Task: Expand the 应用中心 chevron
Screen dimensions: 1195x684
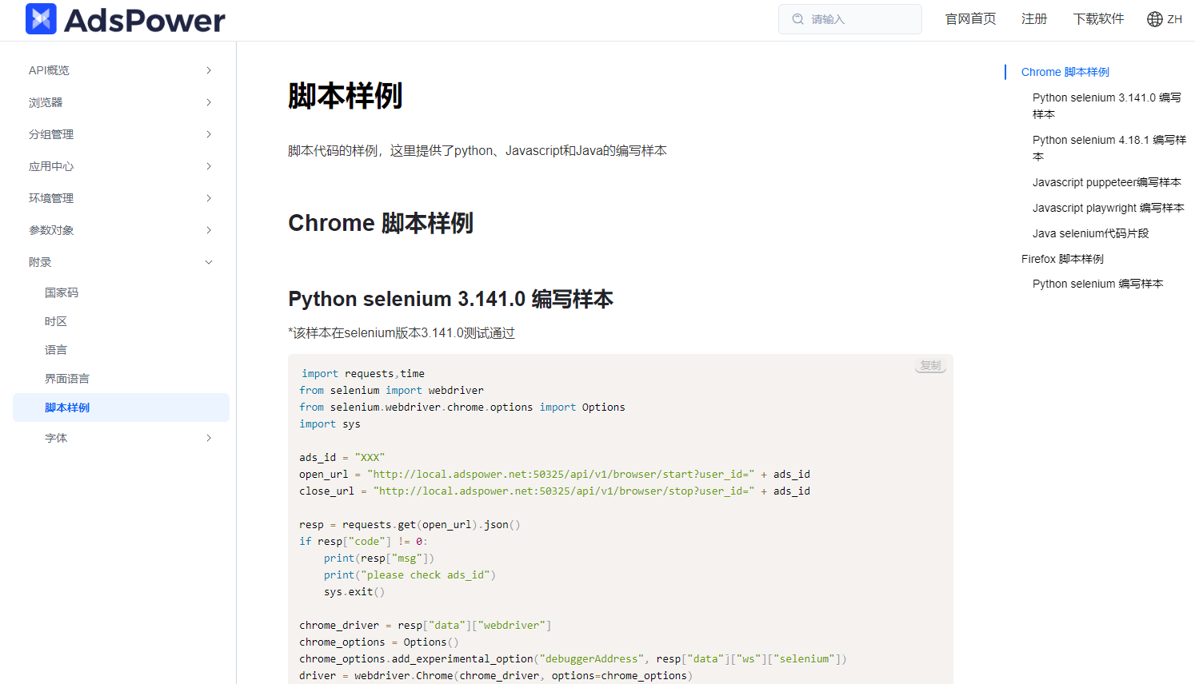Action: click(x=209, y=166)
